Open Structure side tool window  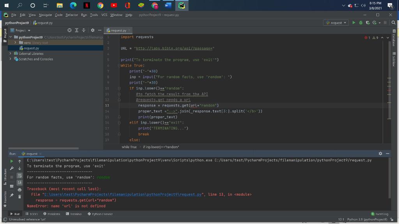point(5,177)
